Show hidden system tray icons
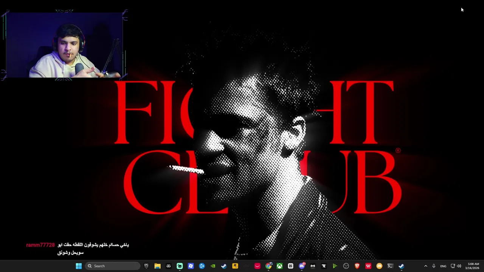This screenshot has width=484, height=272. tap(425, 266)
